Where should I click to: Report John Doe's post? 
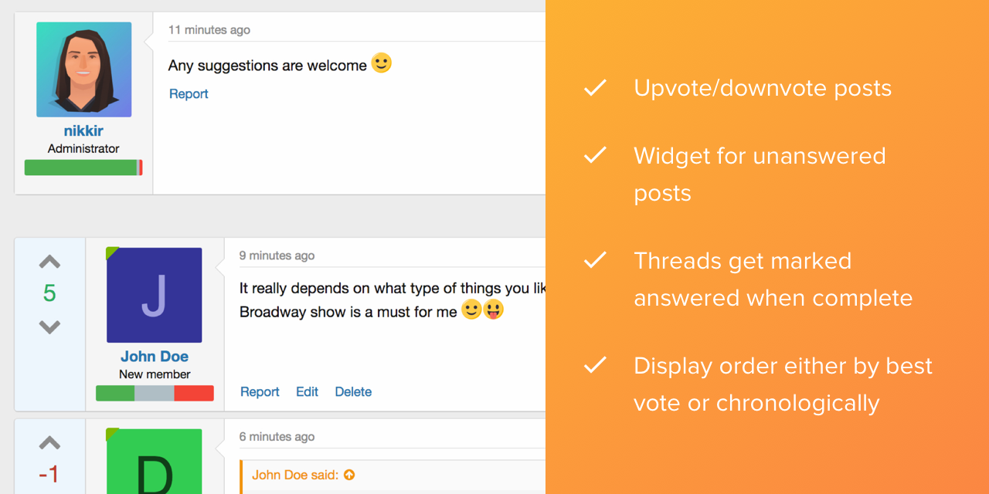point(260,392)
